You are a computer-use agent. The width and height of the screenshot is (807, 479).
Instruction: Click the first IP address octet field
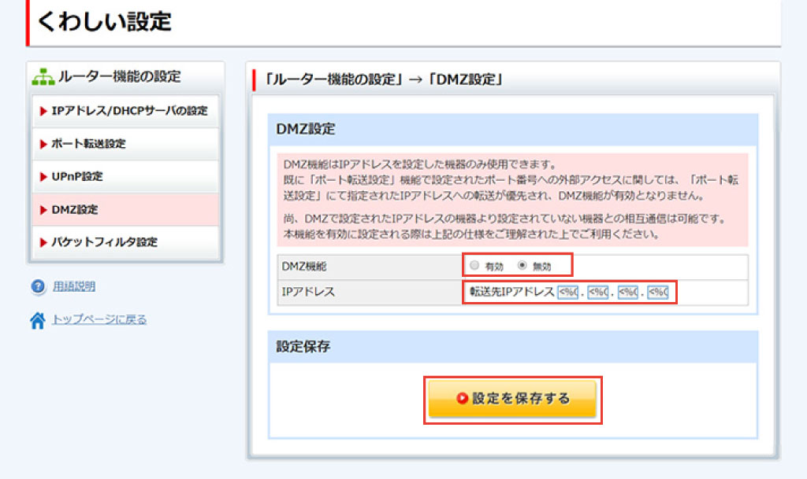(x=568, y=293)
